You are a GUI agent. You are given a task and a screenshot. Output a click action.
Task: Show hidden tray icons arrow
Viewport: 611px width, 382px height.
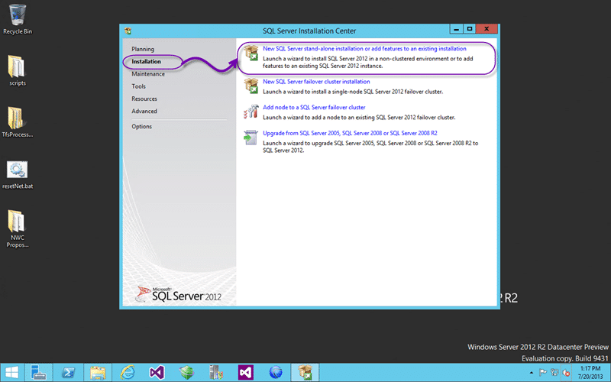pyautogui.click(x=531, y=373)
